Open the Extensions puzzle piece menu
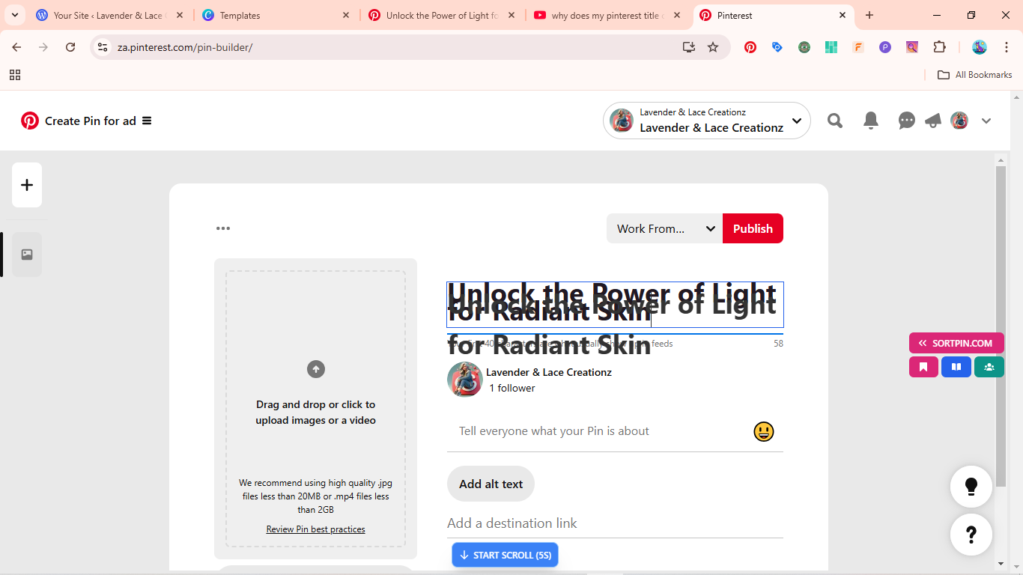Screen dimensions: 1023x575 939,47
